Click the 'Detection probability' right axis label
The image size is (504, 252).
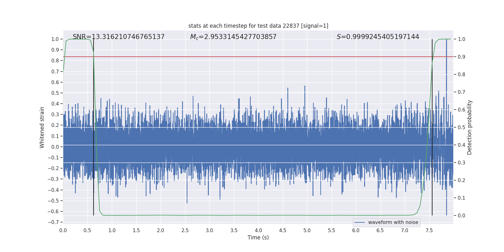(x=469, y=127)
